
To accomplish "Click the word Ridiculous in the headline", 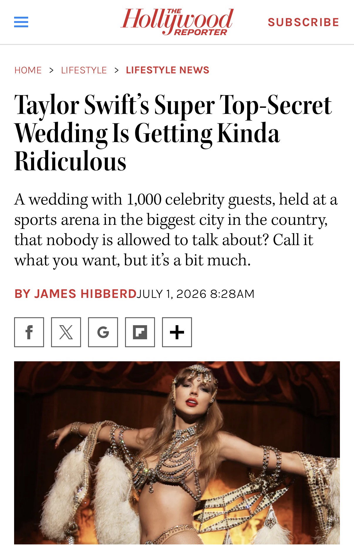I will pos(70,161).
